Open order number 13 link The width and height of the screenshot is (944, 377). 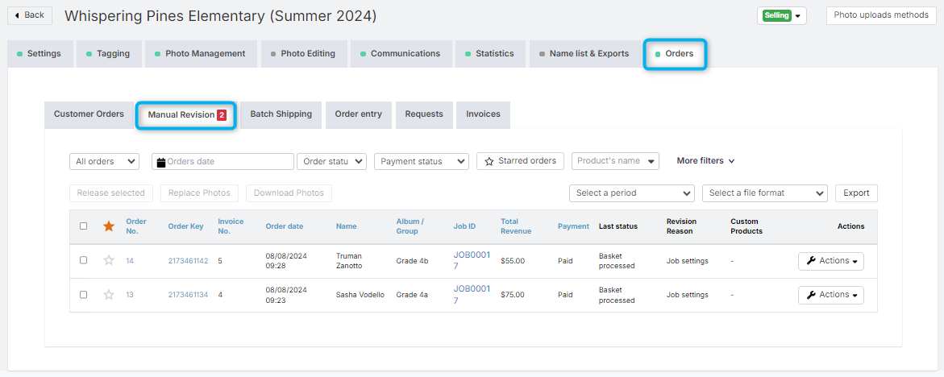130,295
